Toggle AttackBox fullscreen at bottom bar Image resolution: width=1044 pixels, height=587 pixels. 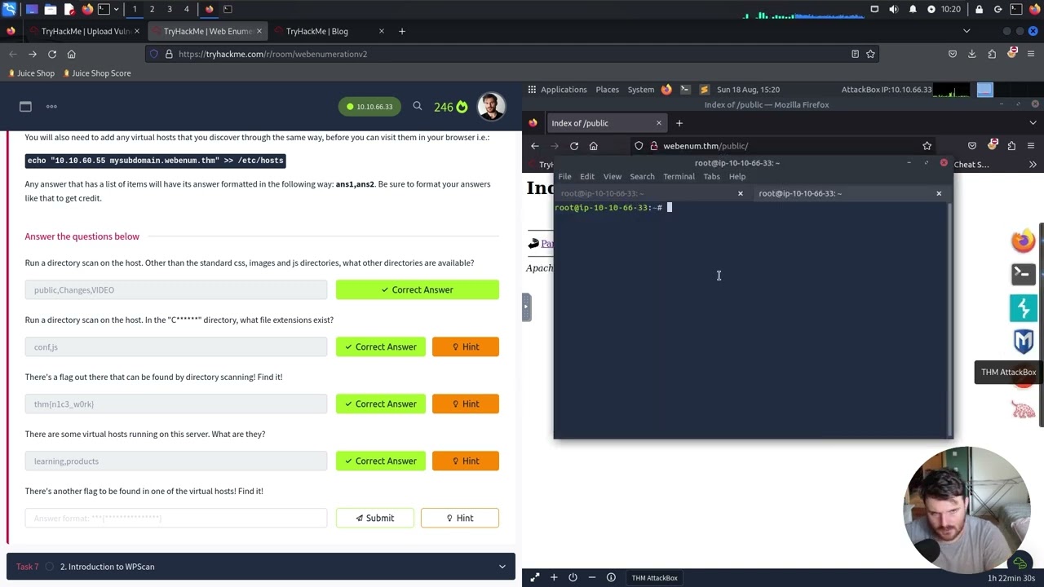[534, 578]
